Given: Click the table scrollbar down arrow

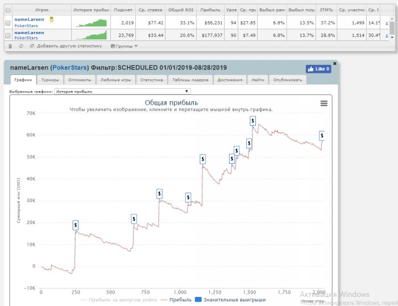Looking at the screenshot, I should click(x=392, y=38).
